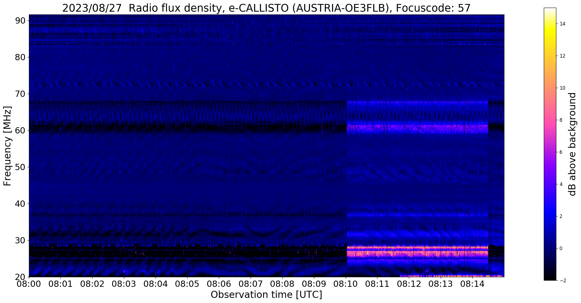Click the 70 MHz frequency tick label
This screenshot has height=303, width=581.
pyautogui.click(x=20, y=94)
